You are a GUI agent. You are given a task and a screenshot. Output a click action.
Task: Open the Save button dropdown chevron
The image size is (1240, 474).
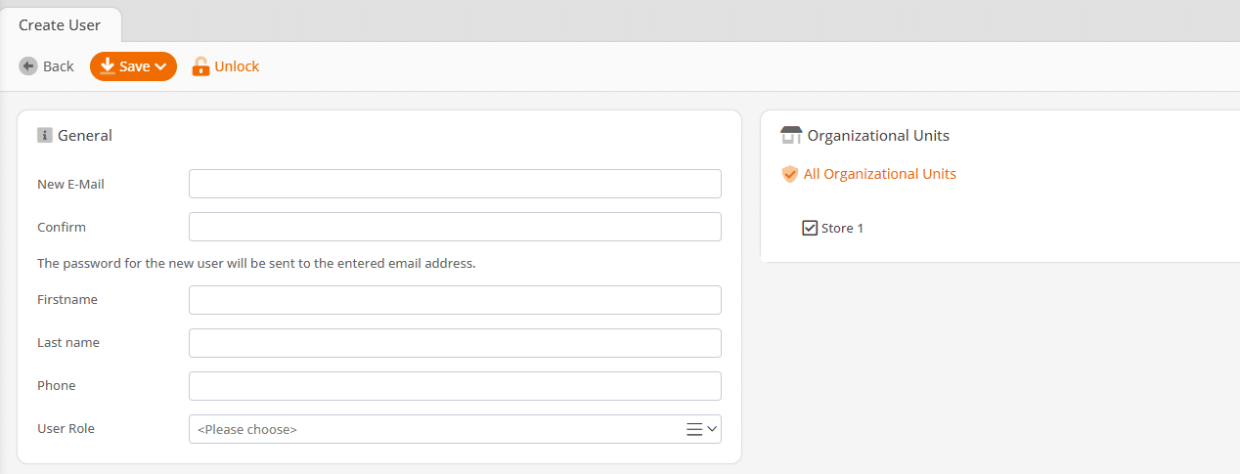pyautogui.click(x=161, y=66)
